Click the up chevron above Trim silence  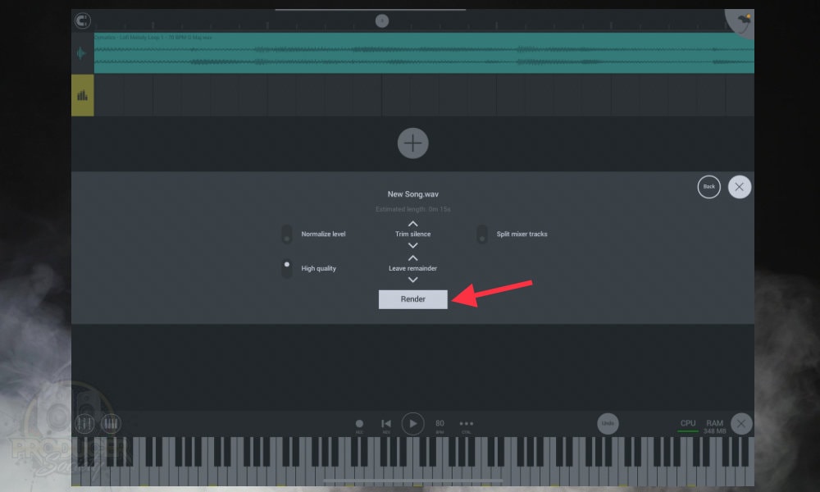pyautogui.click(x=412, y=224)
